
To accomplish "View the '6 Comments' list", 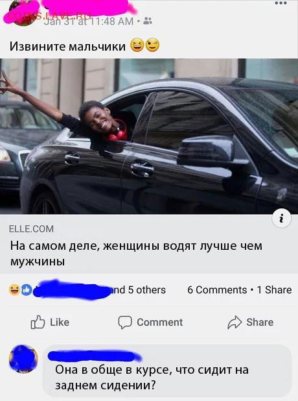I will [x=217, y=290].
